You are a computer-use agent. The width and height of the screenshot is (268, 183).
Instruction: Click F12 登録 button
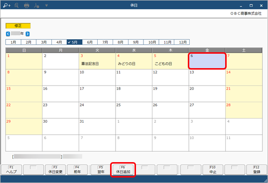tap(257, 170)
